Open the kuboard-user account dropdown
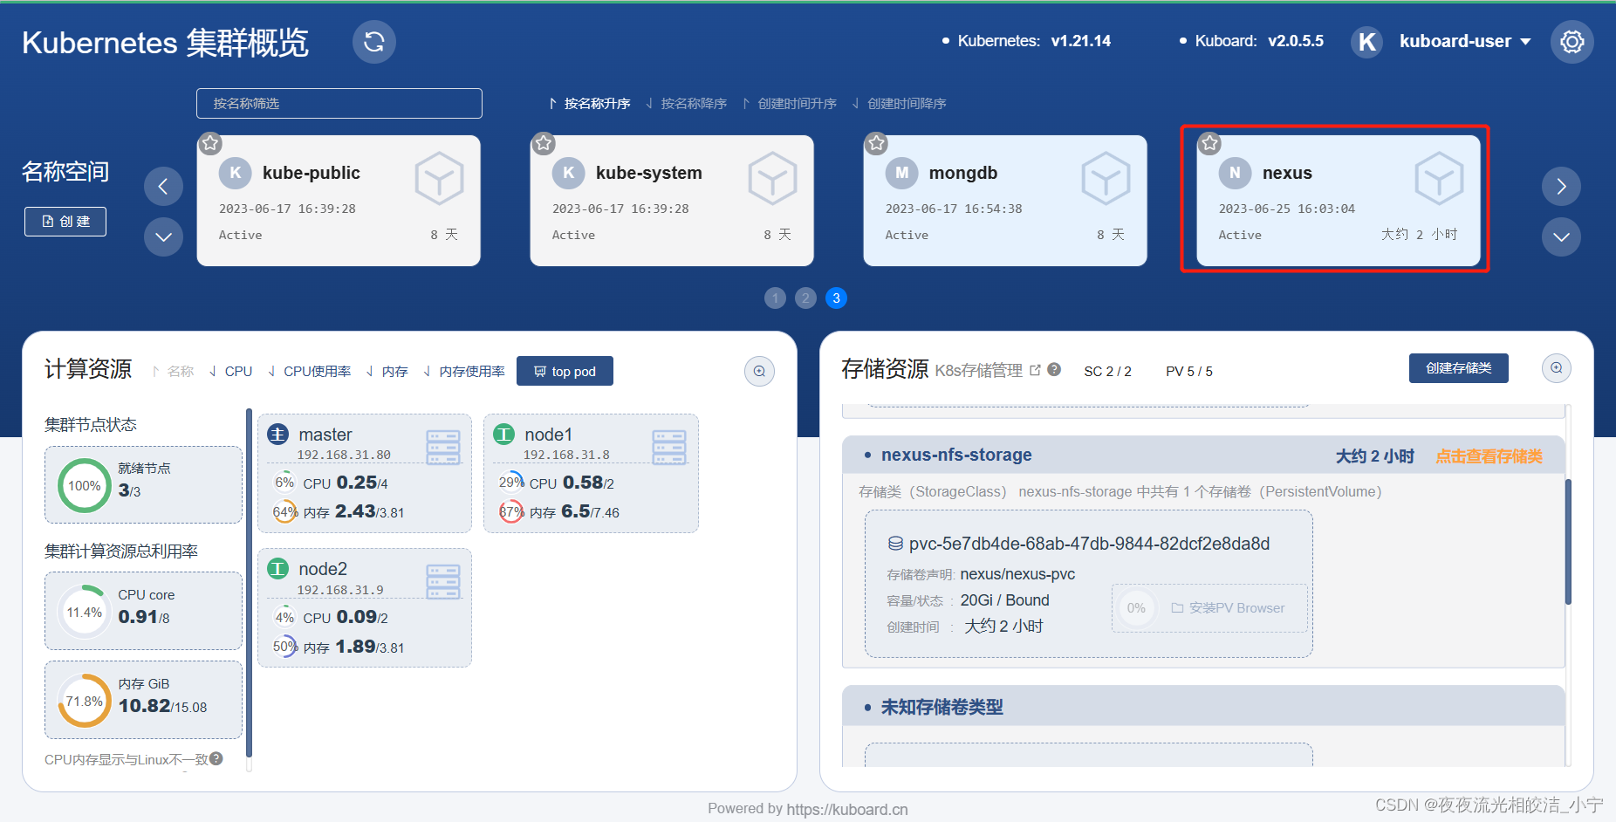Viewport: 1616px width, 822px height. (x=1465, y=41)
